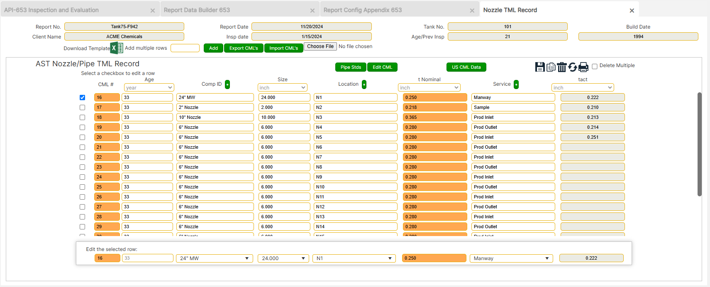
Task: Open the t Nominal inch unit dropdown
Action: pyautogui.click(x=429, y=88)
